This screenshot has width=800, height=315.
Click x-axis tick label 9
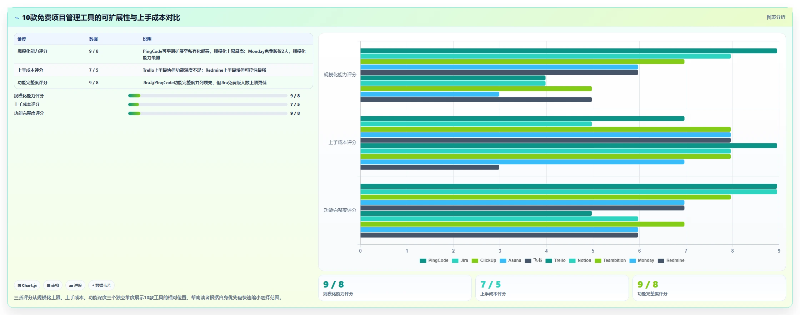779,251
